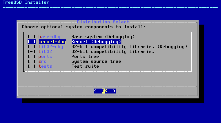Image resolution: width=221 pixels, height=123 pixels.
Task: Click the 'Distribution Select' dialog title
Action: 103,22
